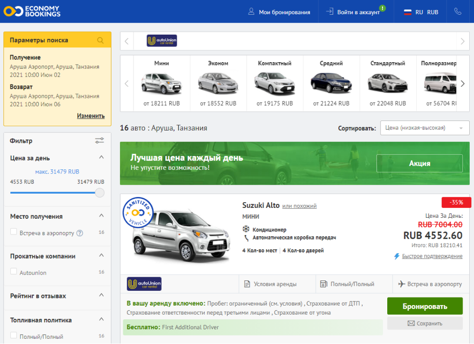
Task: Click the Sanitized Vehicle badge
Action: point(138,213)
